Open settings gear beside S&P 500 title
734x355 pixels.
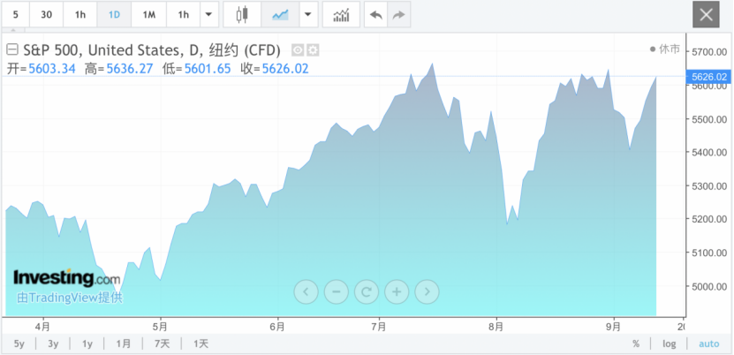313,49
